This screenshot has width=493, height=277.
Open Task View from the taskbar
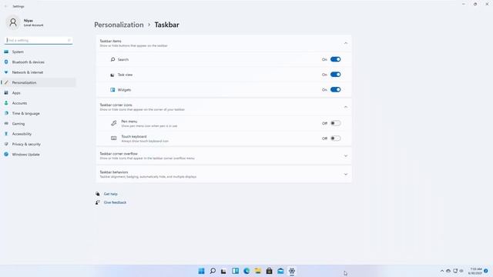pos(223,271)
